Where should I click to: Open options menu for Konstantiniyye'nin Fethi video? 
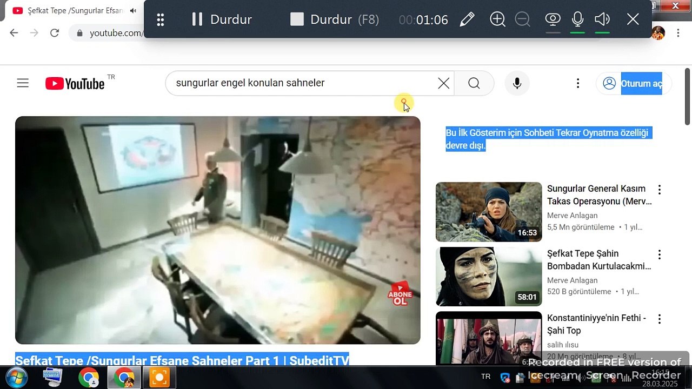(x=660, y=319)
